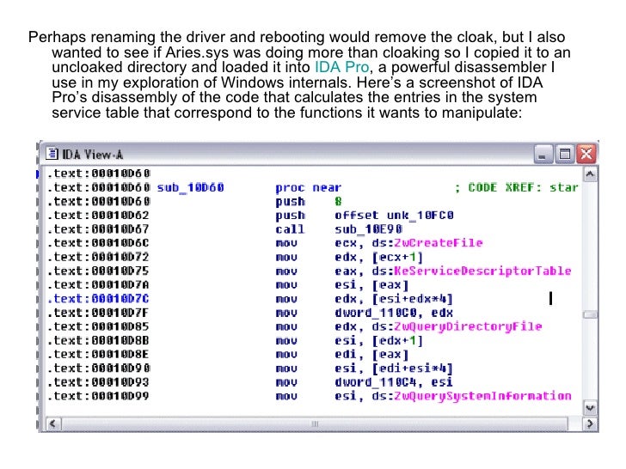Click operand 'esi, [eax]'
626x469 pixels.
click(x=371, y=285)
